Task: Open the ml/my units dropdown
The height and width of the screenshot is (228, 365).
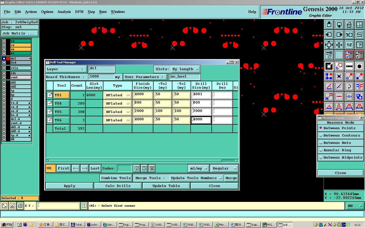Action: coord(198,168)
